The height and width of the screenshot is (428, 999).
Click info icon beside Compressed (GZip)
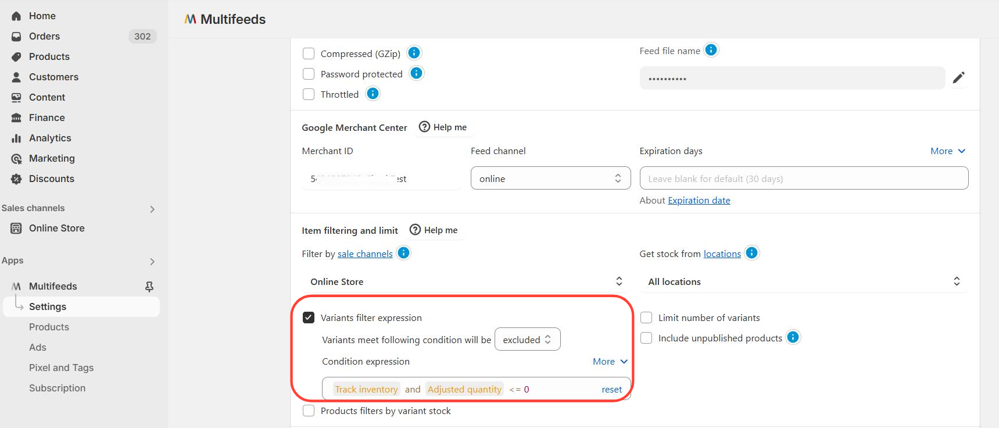pyautogui.click(x=414, y=53)
